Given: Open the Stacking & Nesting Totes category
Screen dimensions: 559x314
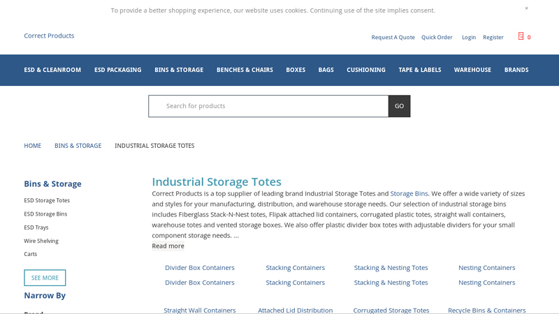Looking at the screenshot, I should (391, 267).
